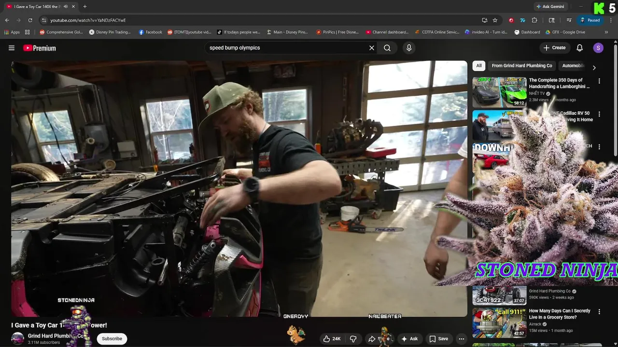Open the GFX - Google Drive bookmark
Viewport: 618px width, 347px height.
point(565,32)
